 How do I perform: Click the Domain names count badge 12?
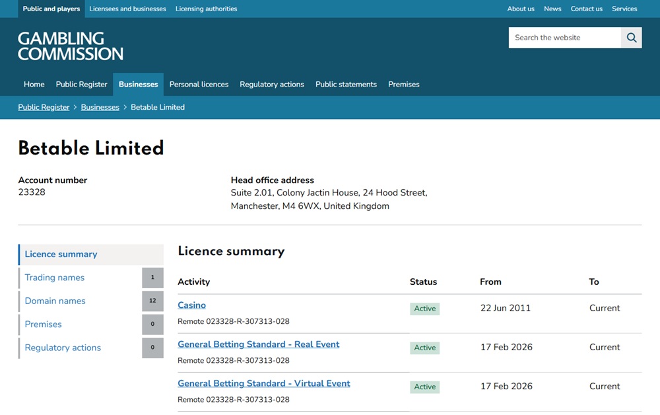tap(153, 301)
